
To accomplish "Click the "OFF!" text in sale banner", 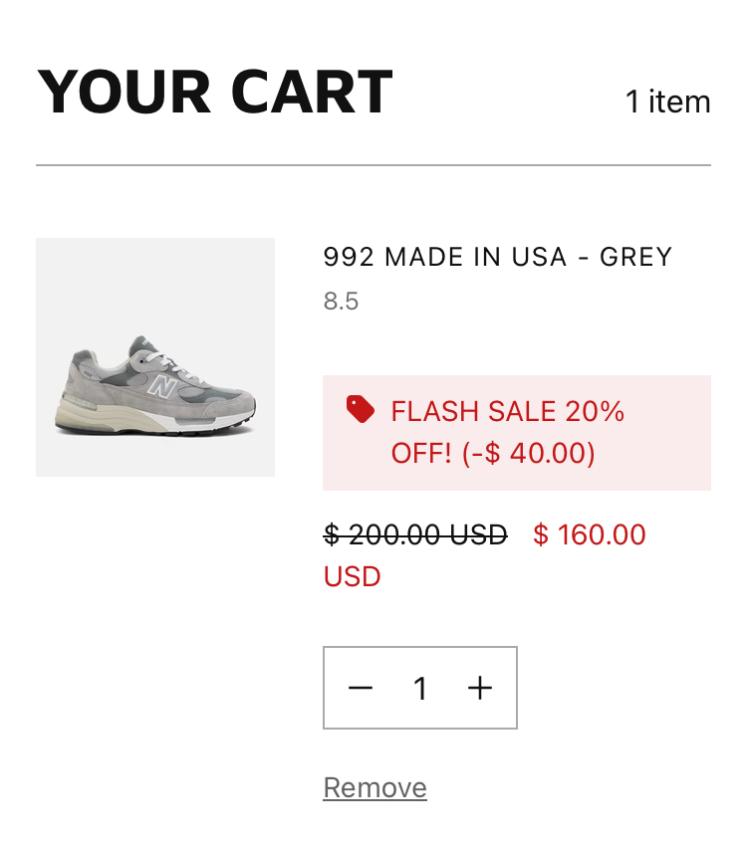I will coord(421,454).
